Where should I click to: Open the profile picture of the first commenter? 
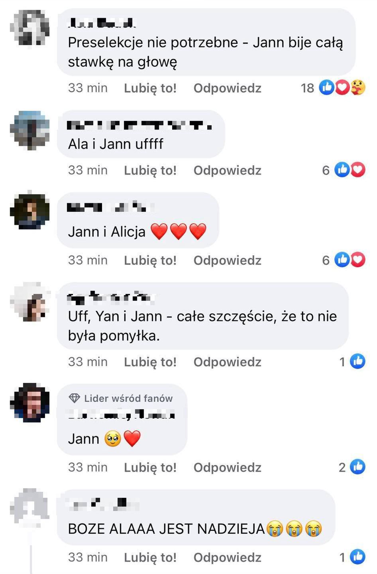pos(31,27)
